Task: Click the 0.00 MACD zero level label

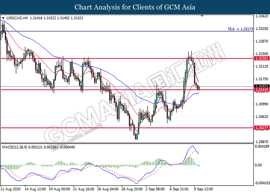Action: (258, 165)
